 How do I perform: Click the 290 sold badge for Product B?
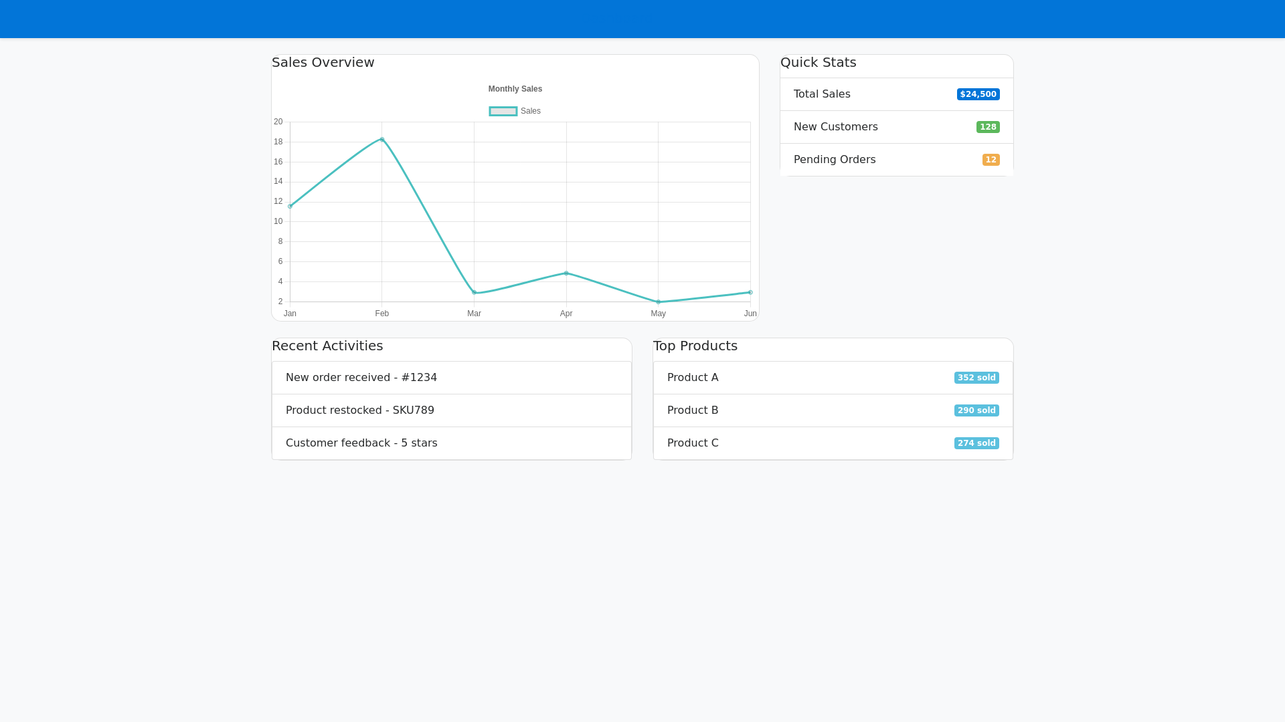tap(976, 410)
